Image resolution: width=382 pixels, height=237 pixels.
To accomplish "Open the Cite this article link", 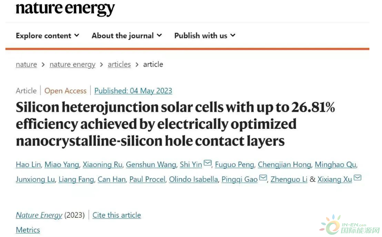I will pos(117,215).
